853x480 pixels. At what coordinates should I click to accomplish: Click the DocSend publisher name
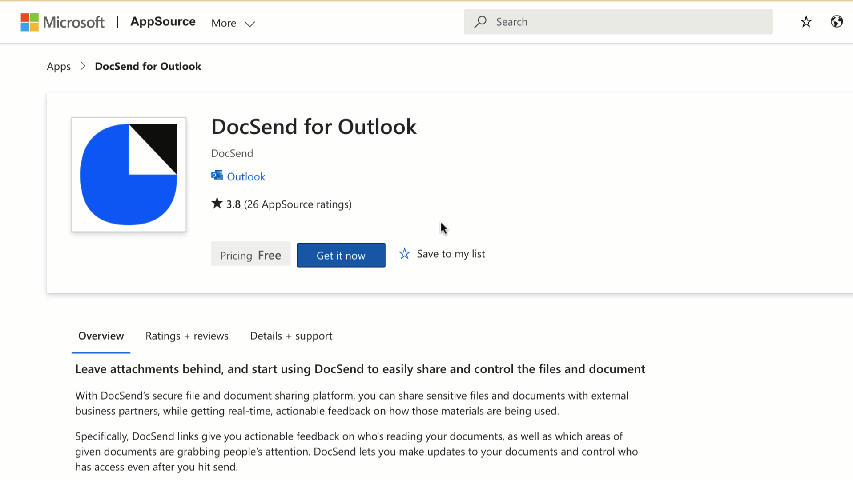[232, 153]
